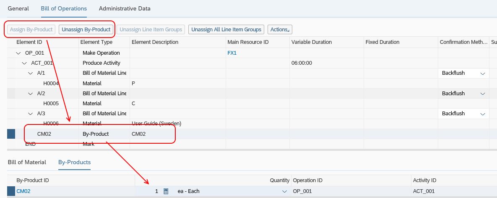Viewport: 497px width, 198px height.
Task: Click the Fixed Duration column header
Action: point(401,42)
